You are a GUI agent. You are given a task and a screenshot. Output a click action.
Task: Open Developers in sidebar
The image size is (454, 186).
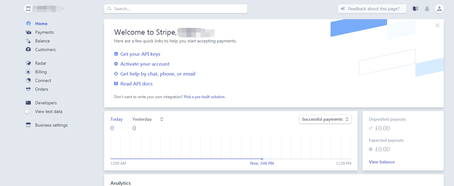click(46, 103)
